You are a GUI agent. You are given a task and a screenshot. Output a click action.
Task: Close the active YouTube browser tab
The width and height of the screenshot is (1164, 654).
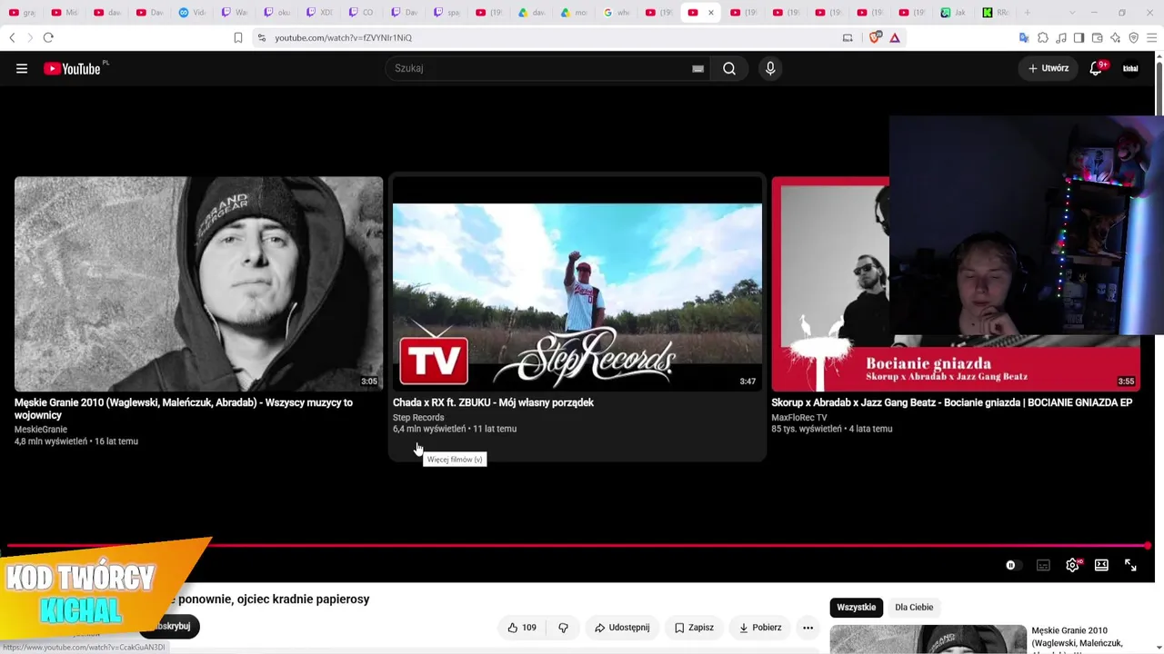[x=710, y=13]
